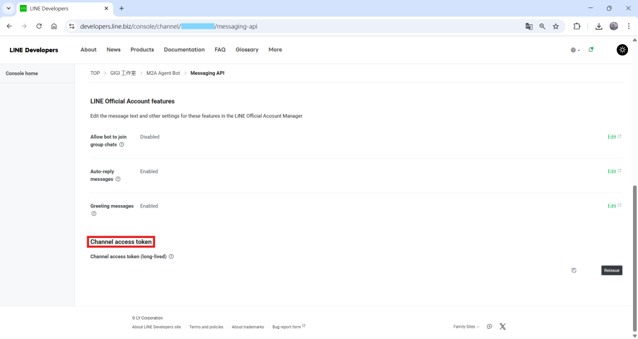This screenshot has width=638, height=339.
Task: Go to Console home in sidebar
Action: [22, 74]
